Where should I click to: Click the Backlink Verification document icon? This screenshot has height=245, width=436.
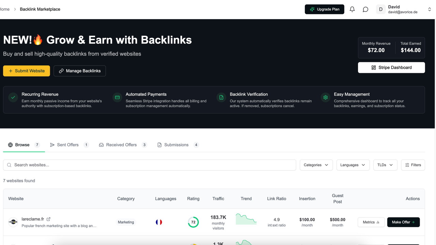[x=221, y=97]
